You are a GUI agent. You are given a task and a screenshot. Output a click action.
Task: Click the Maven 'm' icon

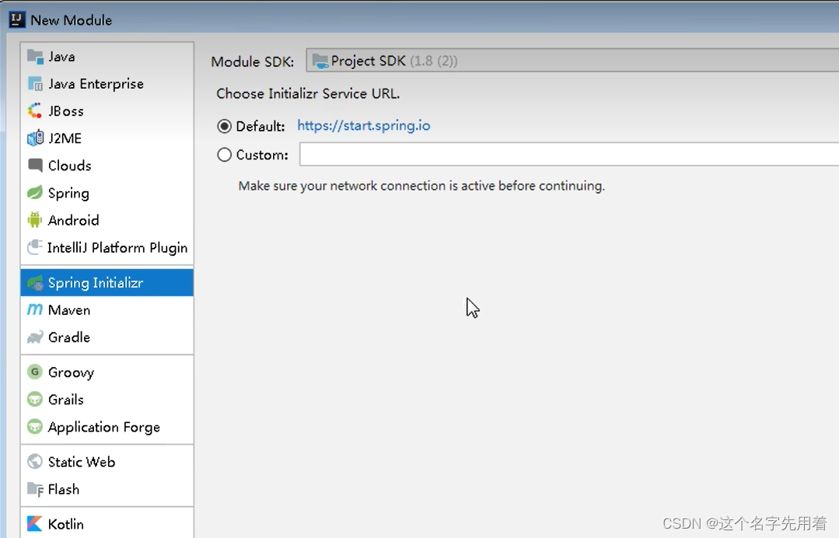click(35, 309)
